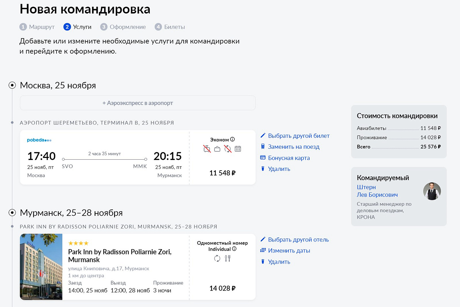Click the Мурманск, 25–28 ноября heading

(x=71, y=213)
